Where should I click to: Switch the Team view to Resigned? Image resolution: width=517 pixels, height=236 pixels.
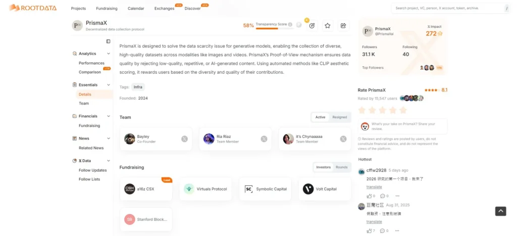click(339, 117)
